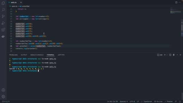Viewport: 183px width, 103px height.
Task: Click the last underlined sets.ts terminal link
Action: (53, 67)
